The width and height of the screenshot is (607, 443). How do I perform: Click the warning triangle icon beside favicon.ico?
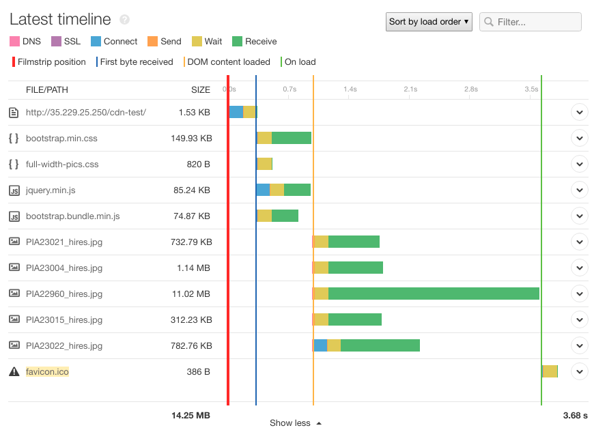(x=14, y=372)
